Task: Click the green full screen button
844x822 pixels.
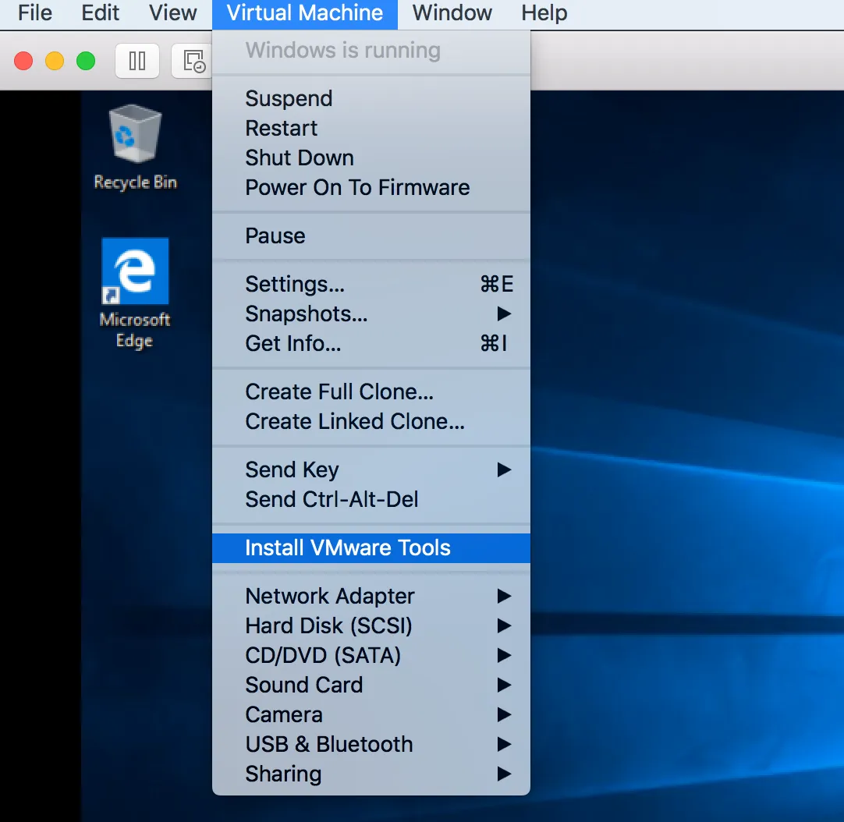Action: 86,61
